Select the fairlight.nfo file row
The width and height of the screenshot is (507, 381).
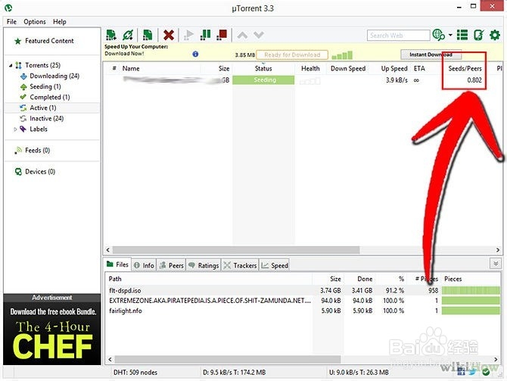coord(303,311)
